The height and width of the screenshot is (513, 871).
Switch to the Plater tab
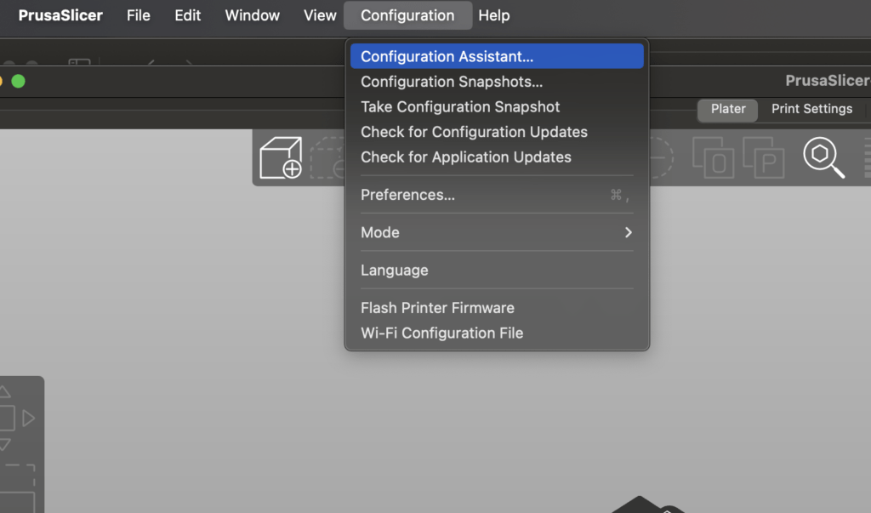tap(728, 109)
